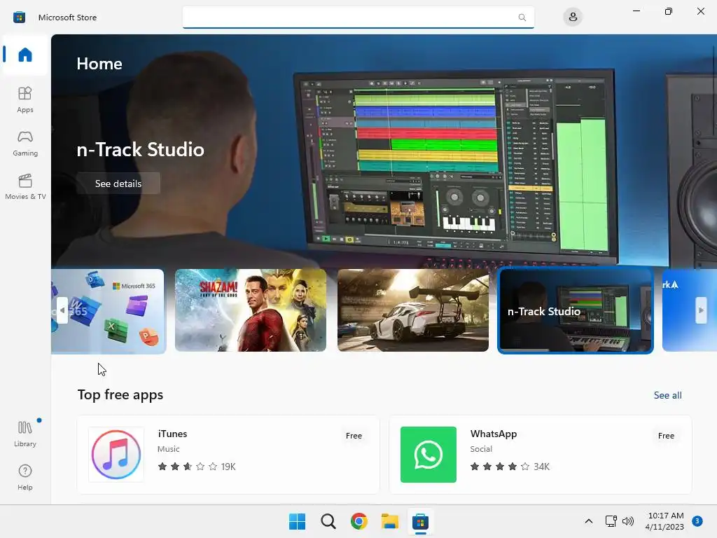The width and height of the screenshot is (717, 538).
Task: Open Movies & TV section
Action: [25, 186]
